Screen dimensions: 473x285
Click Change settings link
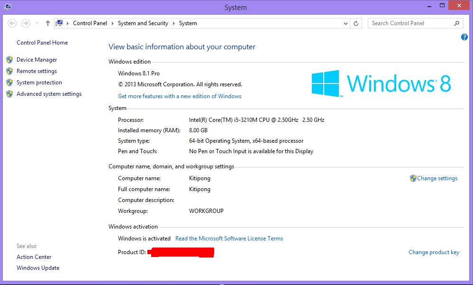pyautogui.click(x=437, y=178)
